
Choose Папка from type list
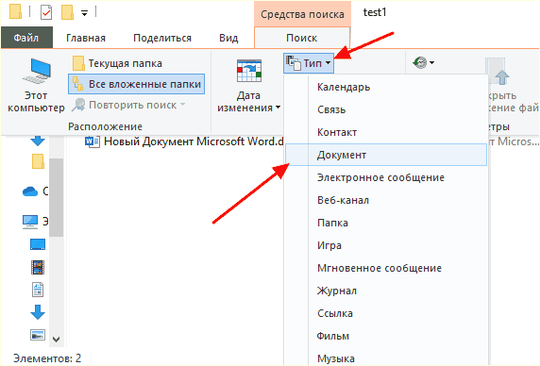point(386,223)
